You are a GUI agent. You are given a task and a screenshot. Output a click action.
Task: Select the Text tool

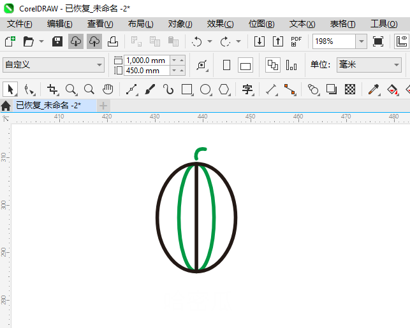click(247, 89)
